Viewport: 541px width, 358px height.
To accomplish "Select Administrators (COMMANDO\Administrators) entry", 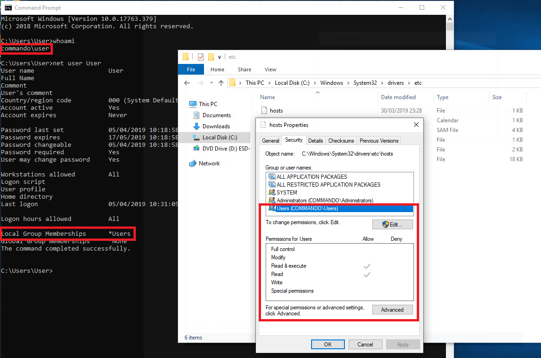I will (x=325, y=201).
